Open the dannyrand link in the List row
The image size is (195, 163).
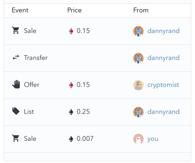[x=163, y=112]
